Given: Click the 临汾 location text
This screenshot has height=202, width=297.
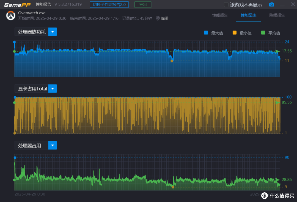Looking at the screenshot, I should point(165,18).
